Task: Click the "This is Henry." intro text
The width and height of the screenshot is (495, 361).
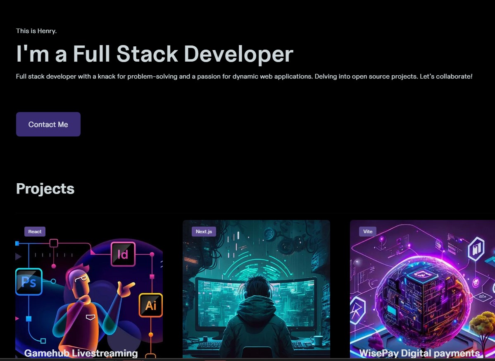Action: (x=36, y=31)
